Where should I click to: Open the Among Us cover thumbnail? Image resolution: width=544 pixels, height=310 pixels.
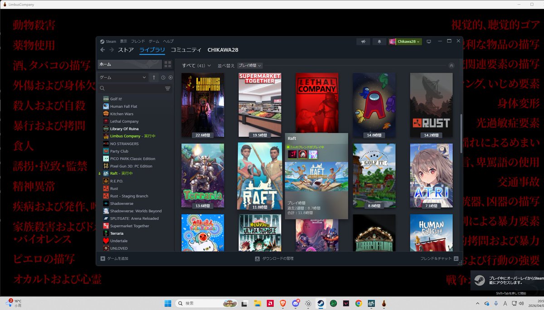pyautogui.click(x=374, y=105)
